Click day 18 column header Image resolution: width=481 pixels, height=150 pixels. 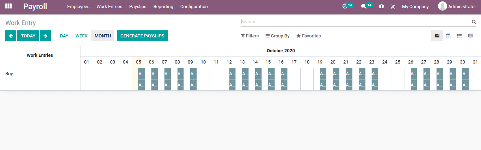tap(307, 62)
